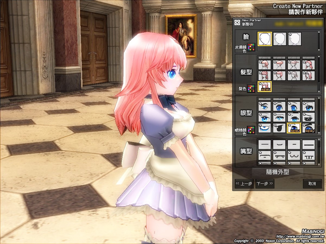Pick the squinting dark eye style
The height and width of the screenshot is (244, 326).
tap(309, 117)
